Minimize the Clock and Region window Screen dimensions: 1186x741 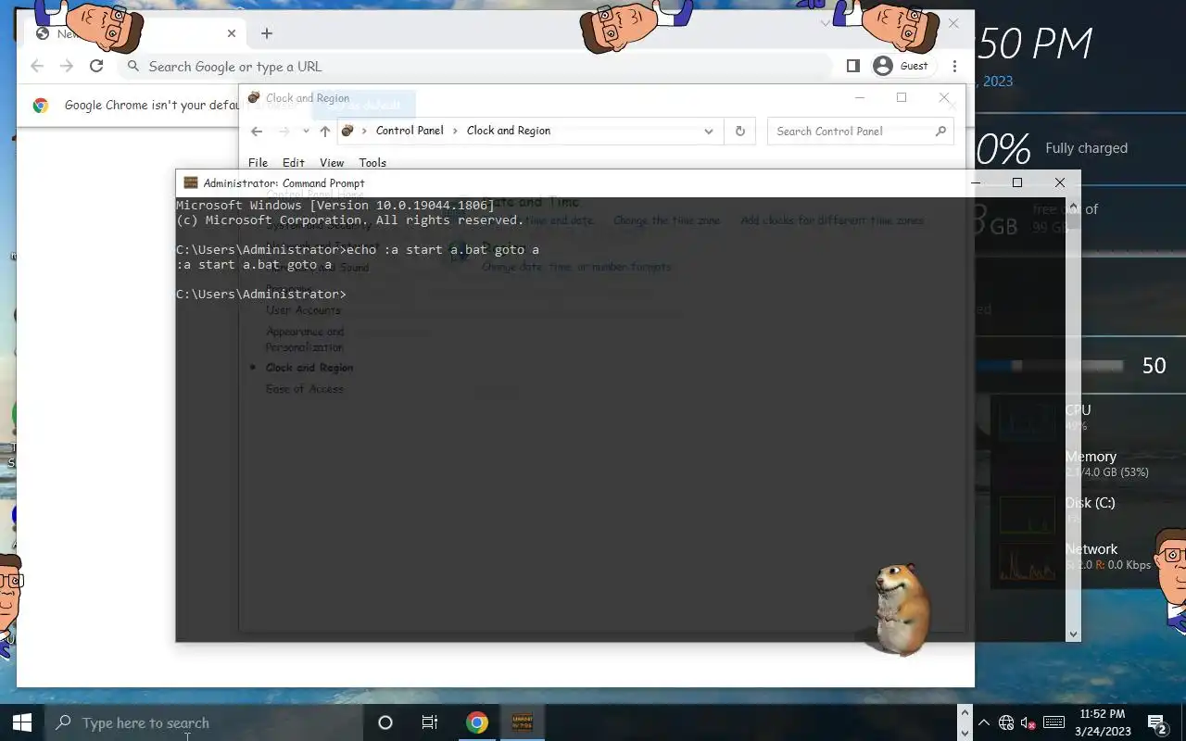click(x=860, y=97)
